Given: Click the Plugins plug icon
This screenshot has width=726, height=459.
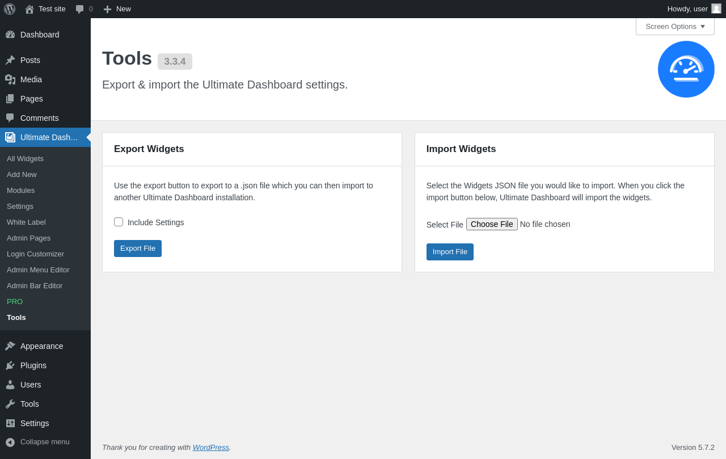Looking at the screenshot, I should 10,365.
